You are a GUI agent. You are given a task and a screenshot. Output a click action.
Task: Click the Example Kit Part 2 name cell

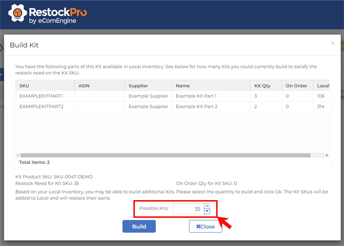[196, 106]
